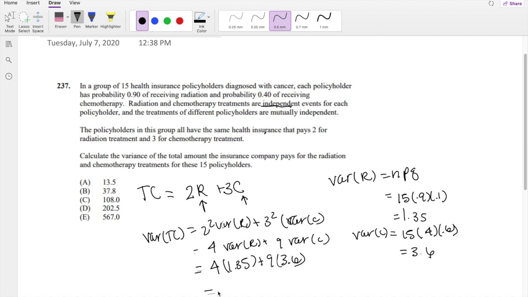Screen dimensions: 528x297
Task: Click the question number 237.
Action: tap(64, 86)
